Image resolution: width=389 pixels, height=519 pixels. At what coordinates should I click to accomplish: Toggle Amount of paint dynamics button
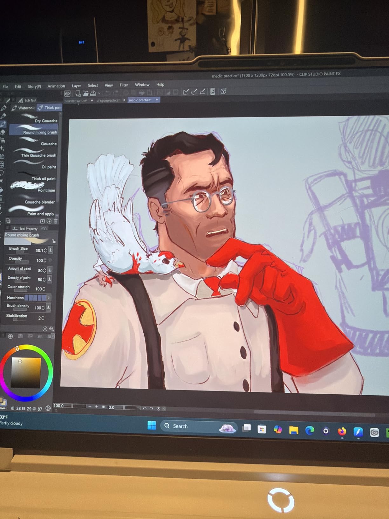(x=50, y=270)
